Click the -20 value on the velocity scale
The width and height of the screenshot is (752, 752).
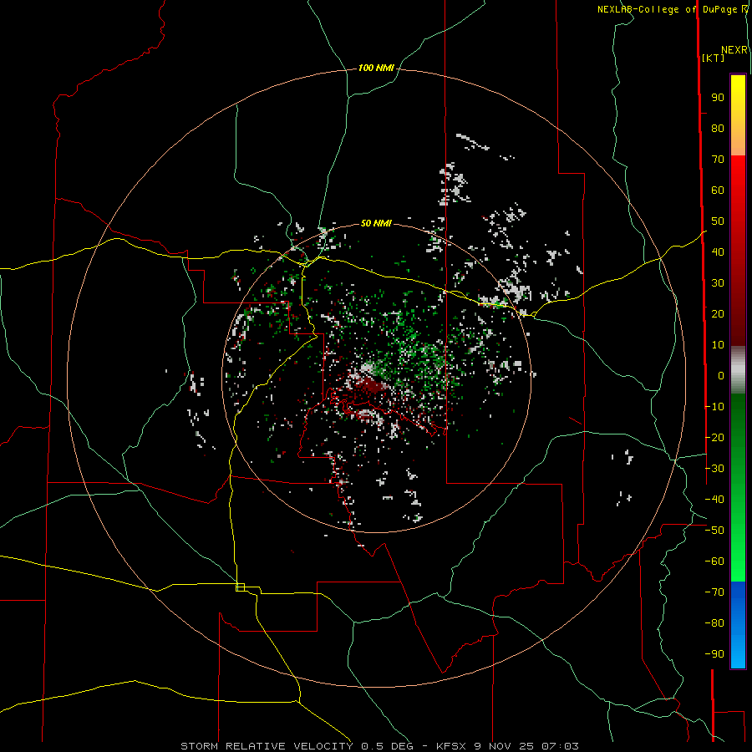pos(714,438)
